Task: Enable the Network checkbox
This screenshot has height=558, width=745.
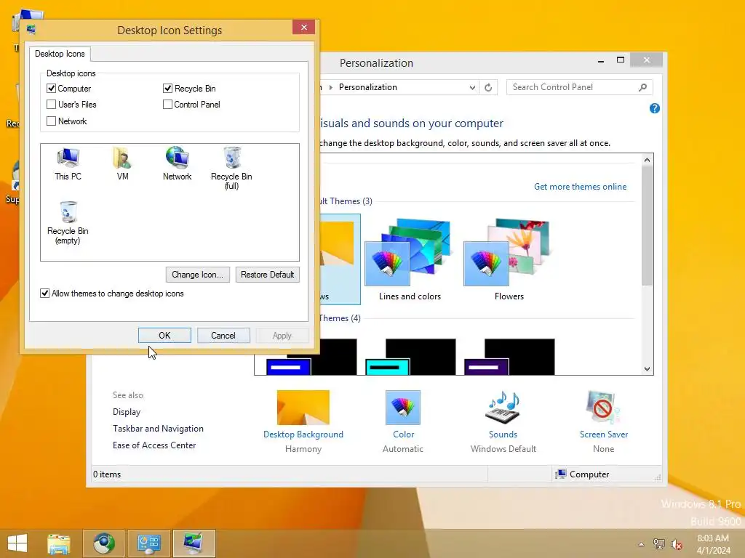Action: click(x=52, y=121)
